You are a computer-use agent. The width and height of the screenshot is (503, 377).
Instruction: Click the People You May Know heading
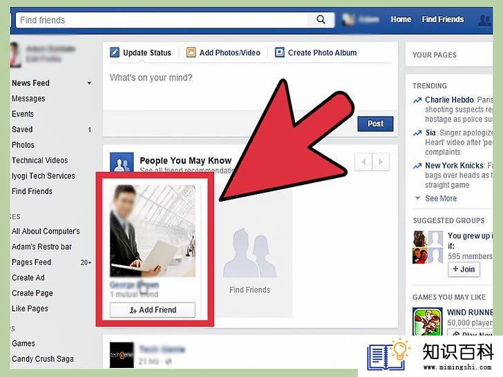[x=185, y=160]
